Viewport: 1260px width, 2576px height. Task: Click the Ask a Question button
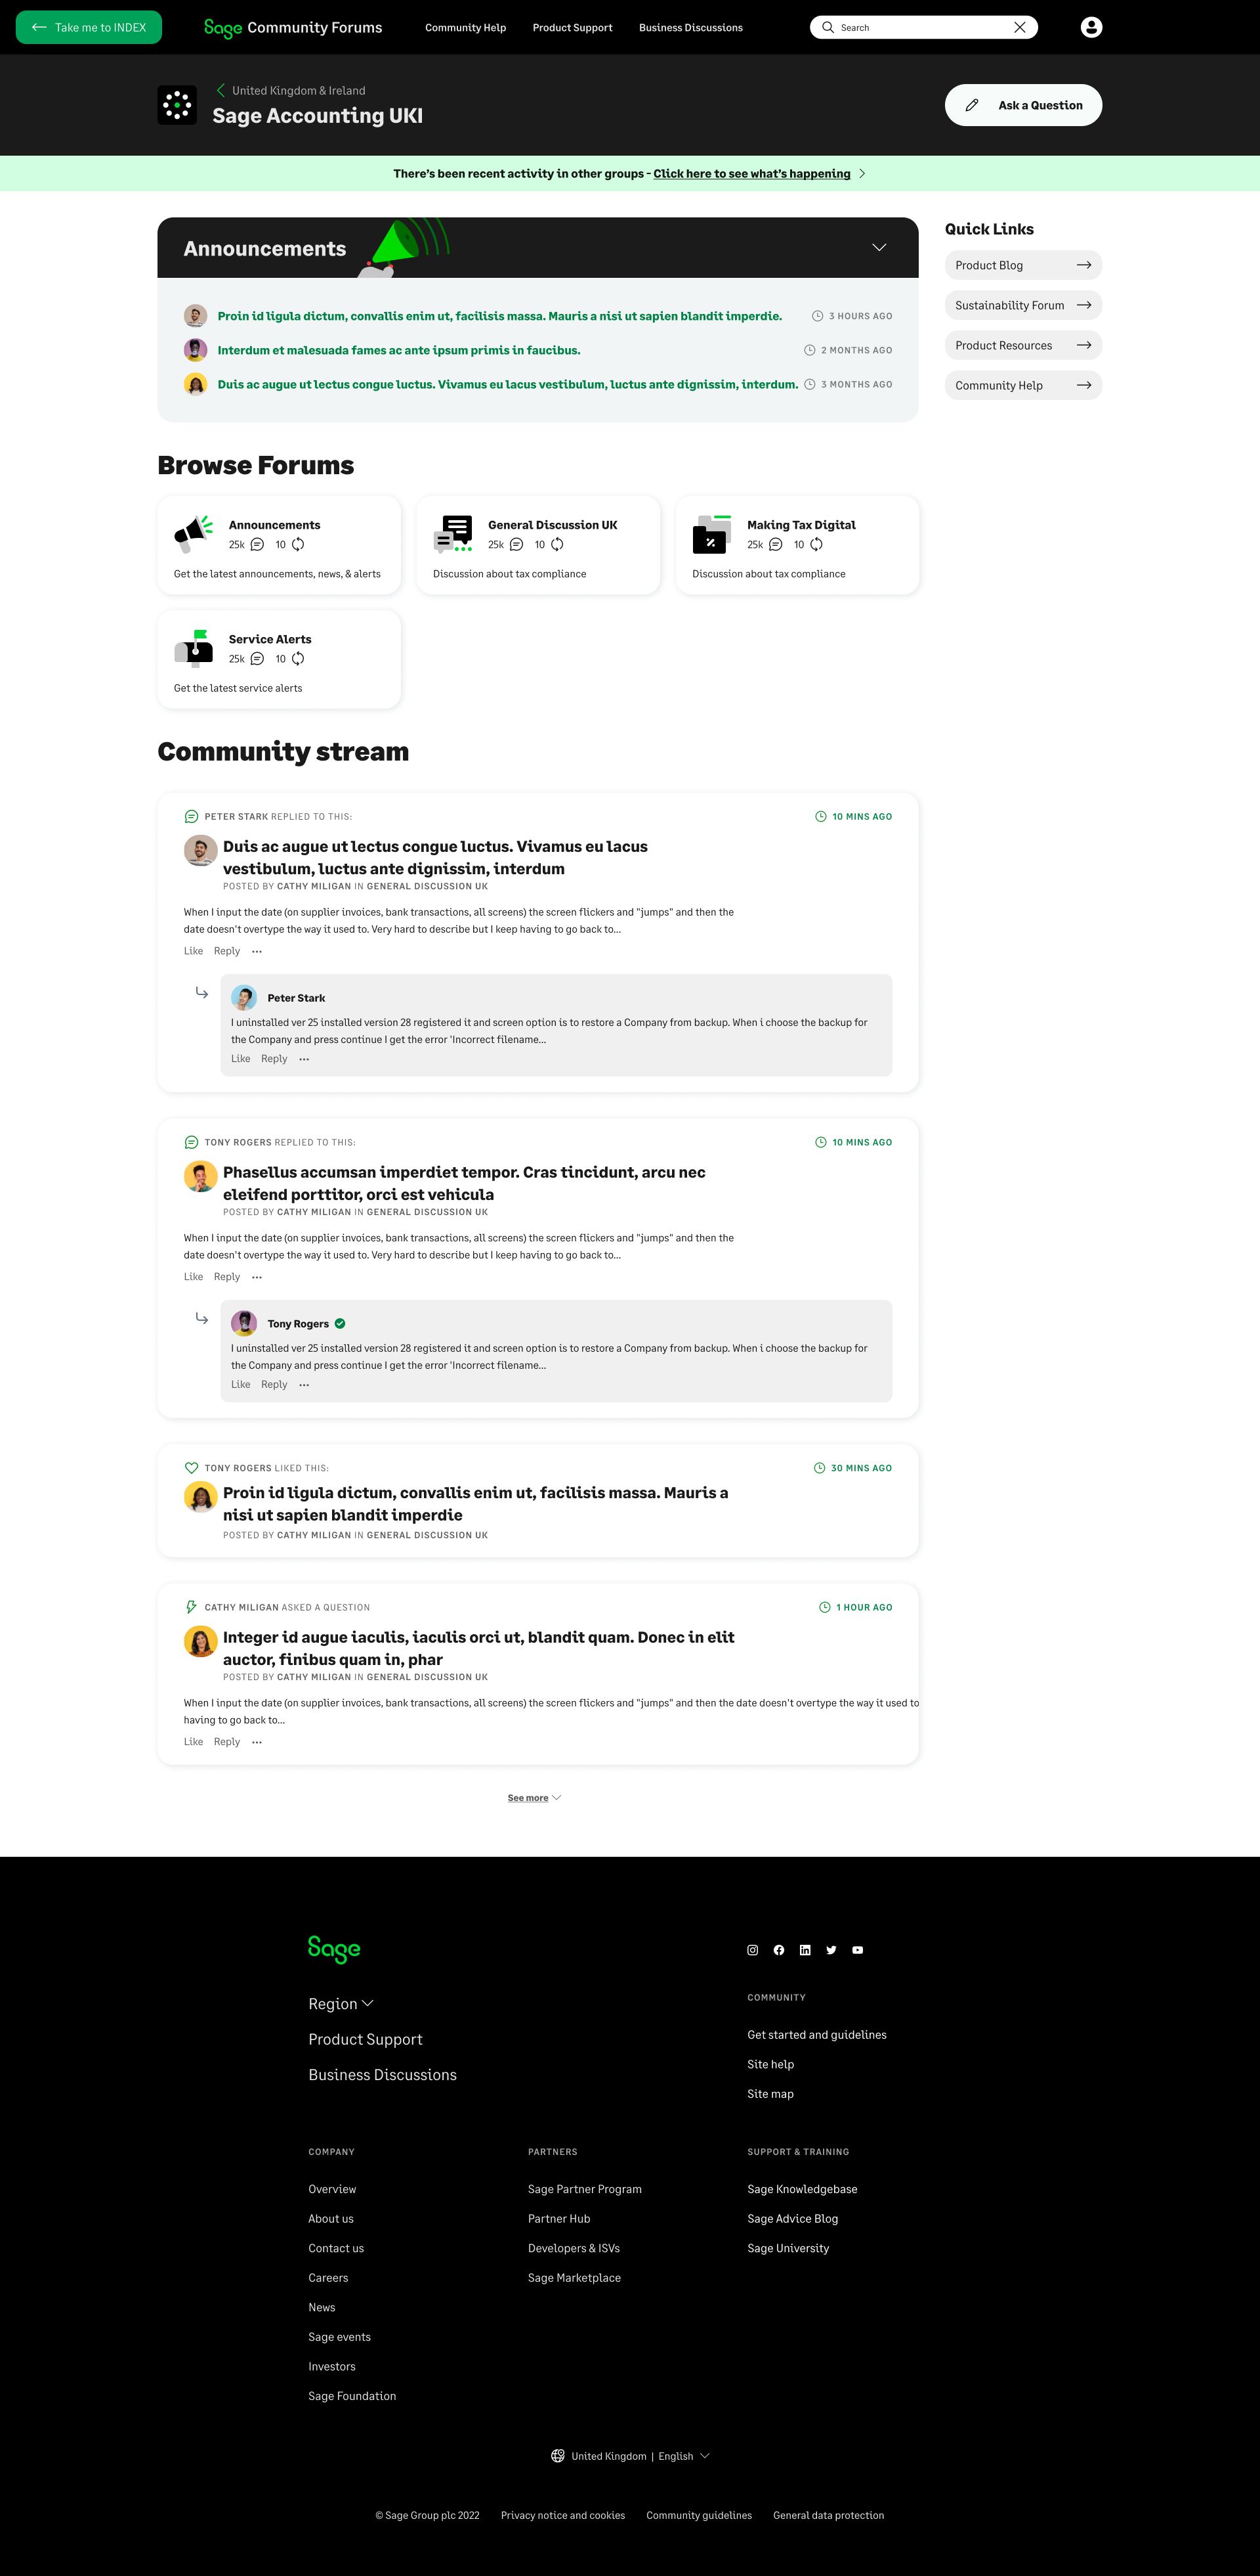(x=1023, y=105)
